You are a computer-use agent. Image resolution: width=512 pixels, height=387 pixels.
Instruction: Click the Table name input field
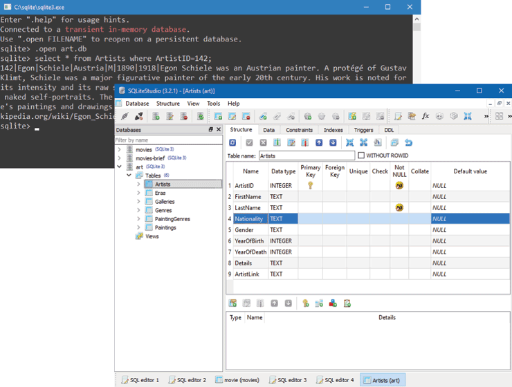pos(306,156)
